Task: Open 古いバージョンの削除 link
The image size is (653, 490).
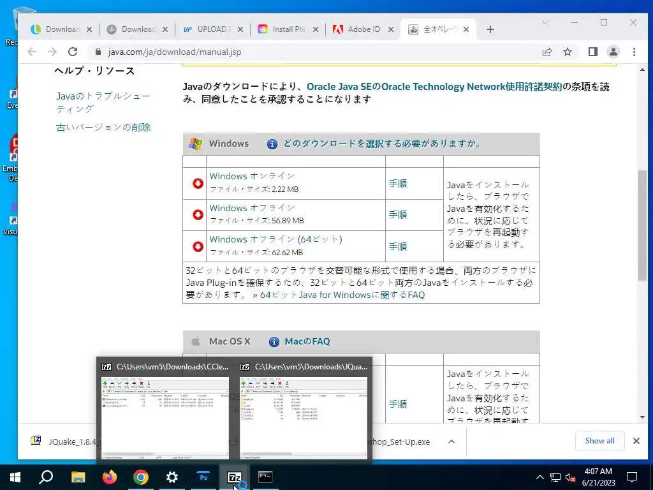Action: (x=103, y=127)
